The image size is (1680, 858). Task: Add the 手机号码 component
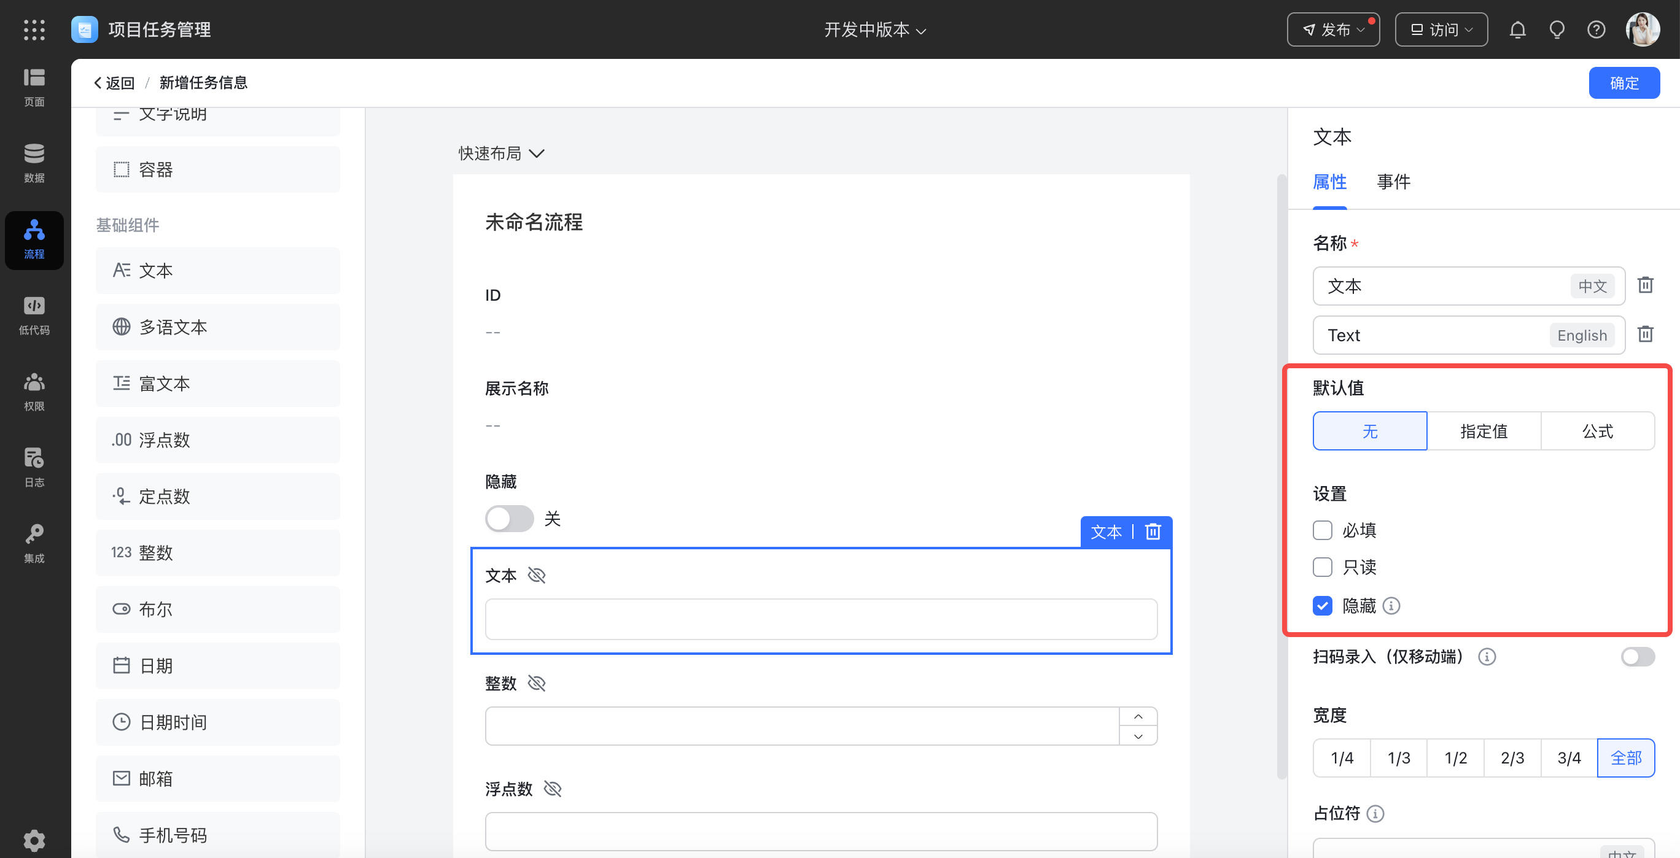tap(218, 835)
